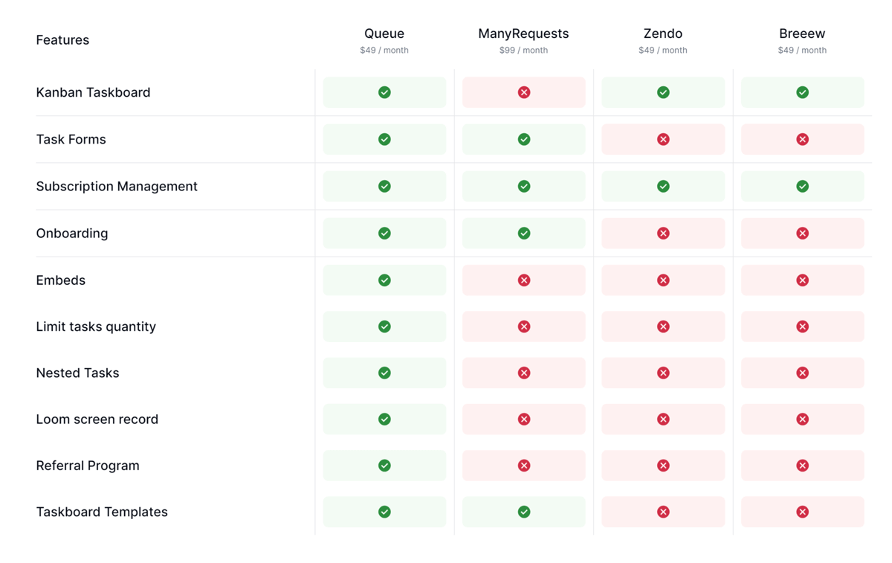
Task: Click Zendo's cross for Limit tasks quantity
Action: click(x=663, y=326)
